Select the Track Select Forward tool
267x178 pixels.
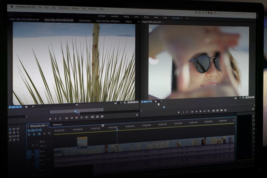[14, 129]
